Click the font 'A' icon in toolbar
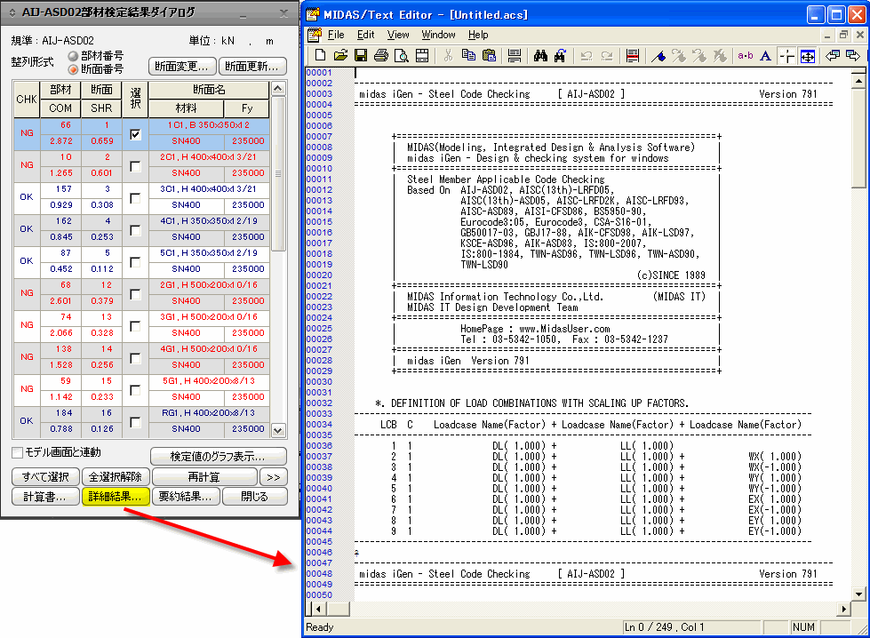The width and height of the screenshot is (870, 638). [x=766, y=55]
